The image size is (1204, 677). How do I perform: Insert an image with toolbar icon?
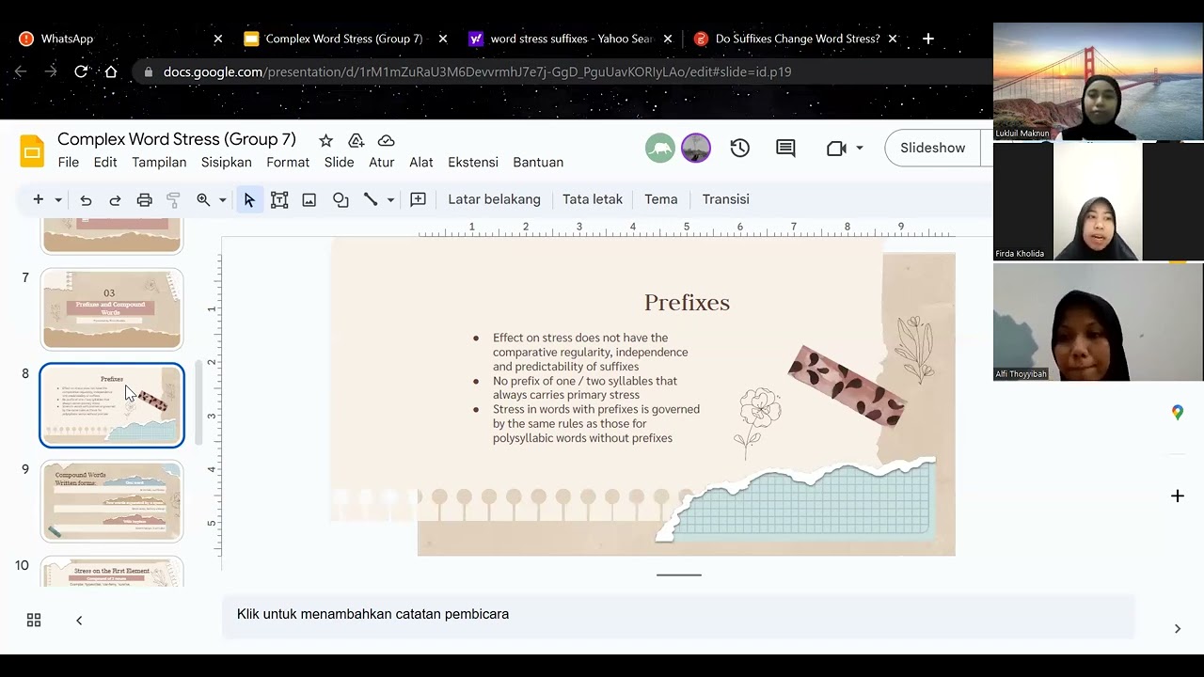coord(309,199)
